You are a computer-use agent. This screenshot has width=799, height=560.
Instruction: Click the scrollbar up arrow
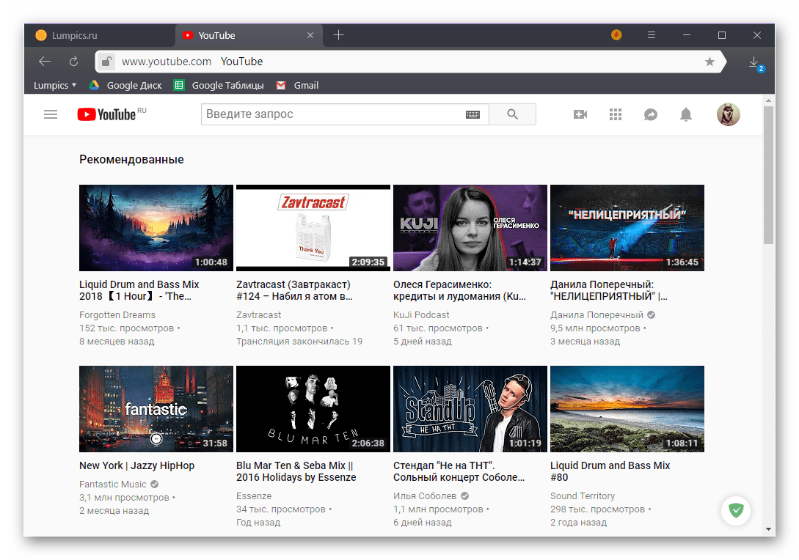click(x=768, y=101)
